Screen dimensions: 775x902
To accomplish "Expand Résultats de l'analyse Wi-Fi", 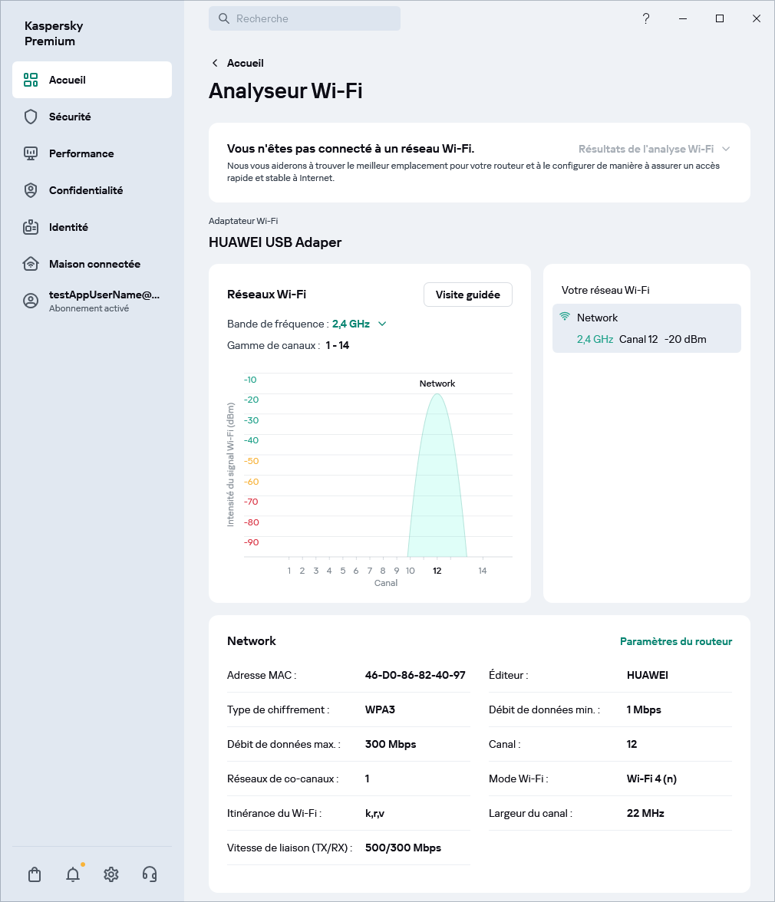I will point(655,149).
